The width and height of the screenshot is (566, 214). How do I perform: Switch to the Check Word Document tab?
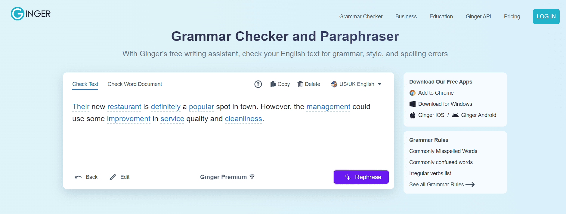135,84
